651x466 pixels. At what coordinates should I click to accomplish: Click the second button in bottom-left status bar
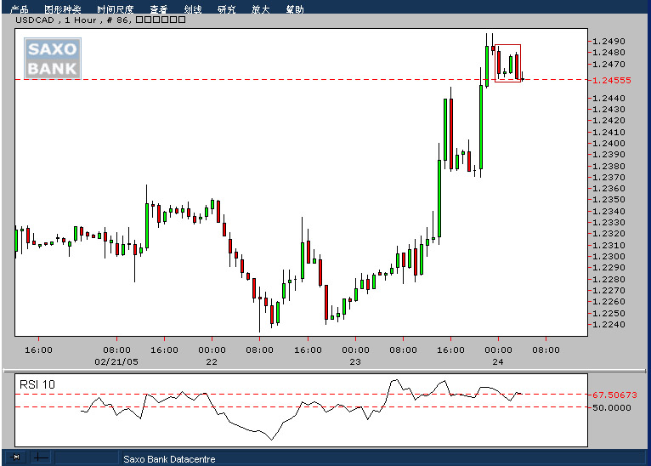(x=42, y=458)
